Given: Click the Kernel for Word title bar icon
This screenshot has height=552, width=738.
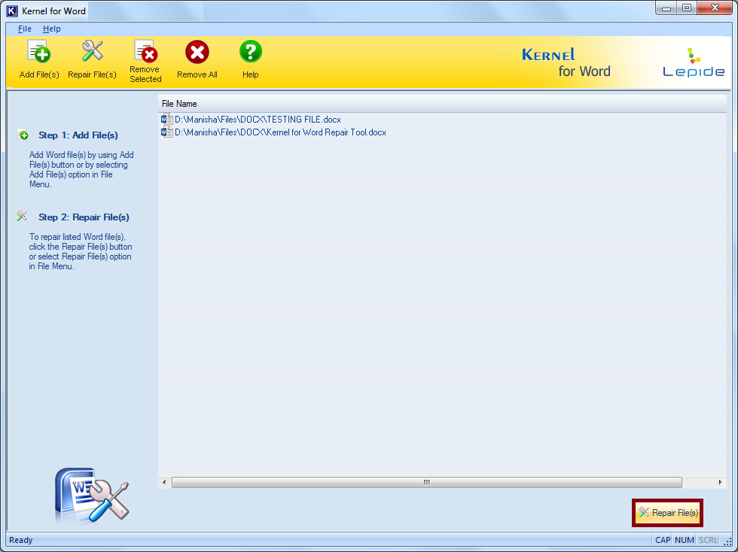Looking at the screenshot, I should pos(12,11).
